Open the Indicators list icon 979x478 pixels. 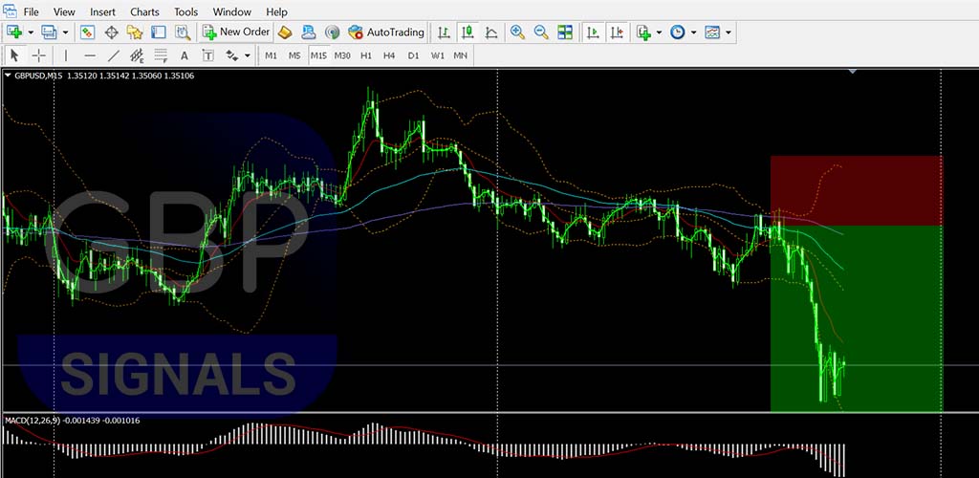point(643,32)
